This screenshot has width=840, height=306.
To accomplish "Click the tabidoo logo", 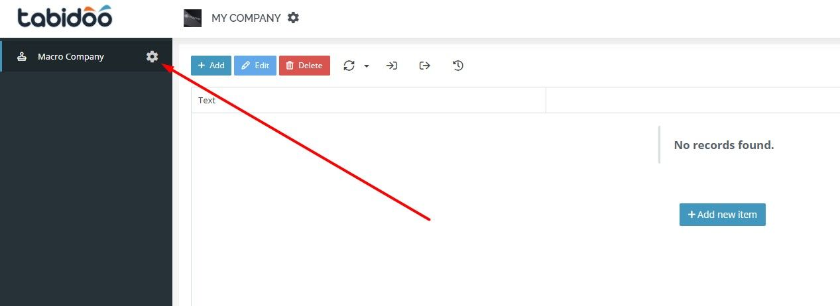I will point(65,17).
